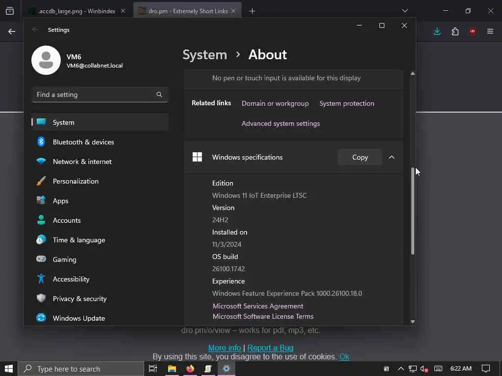Open Privacy & security settings
The image size is (502, 376).
[x=100, y=299]
